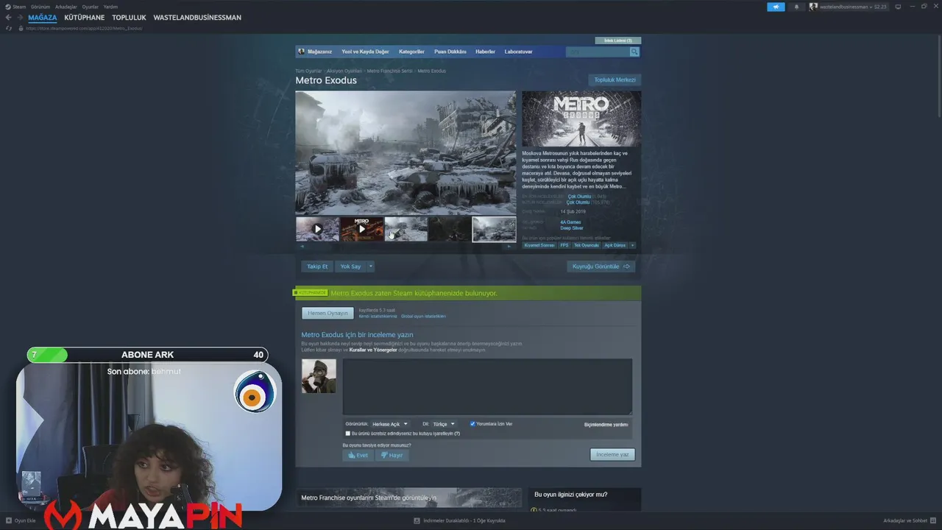The width and height of the screenshot is (942, 530).
Task: Click the thumbnail strip left arrow
Action: [302, 246]
